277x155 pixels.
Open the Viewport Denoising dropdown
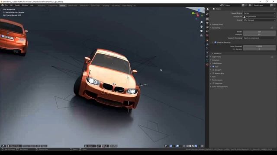click(259, 38)
